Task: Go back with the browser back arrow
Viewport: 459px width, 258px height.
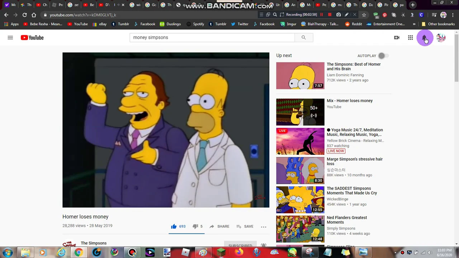Action: [6, 15]
